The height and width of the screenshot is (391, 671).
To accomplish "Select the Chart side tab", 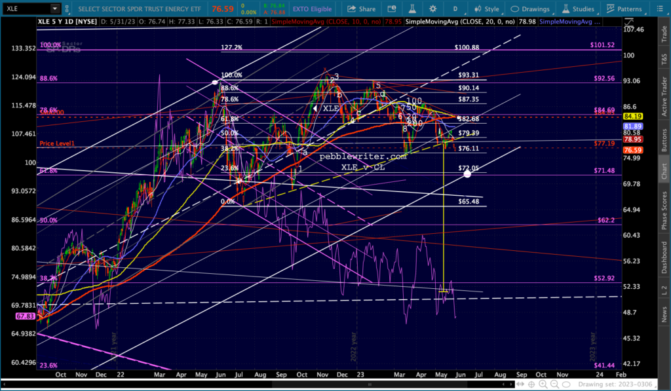I will [x=664, y=171].
